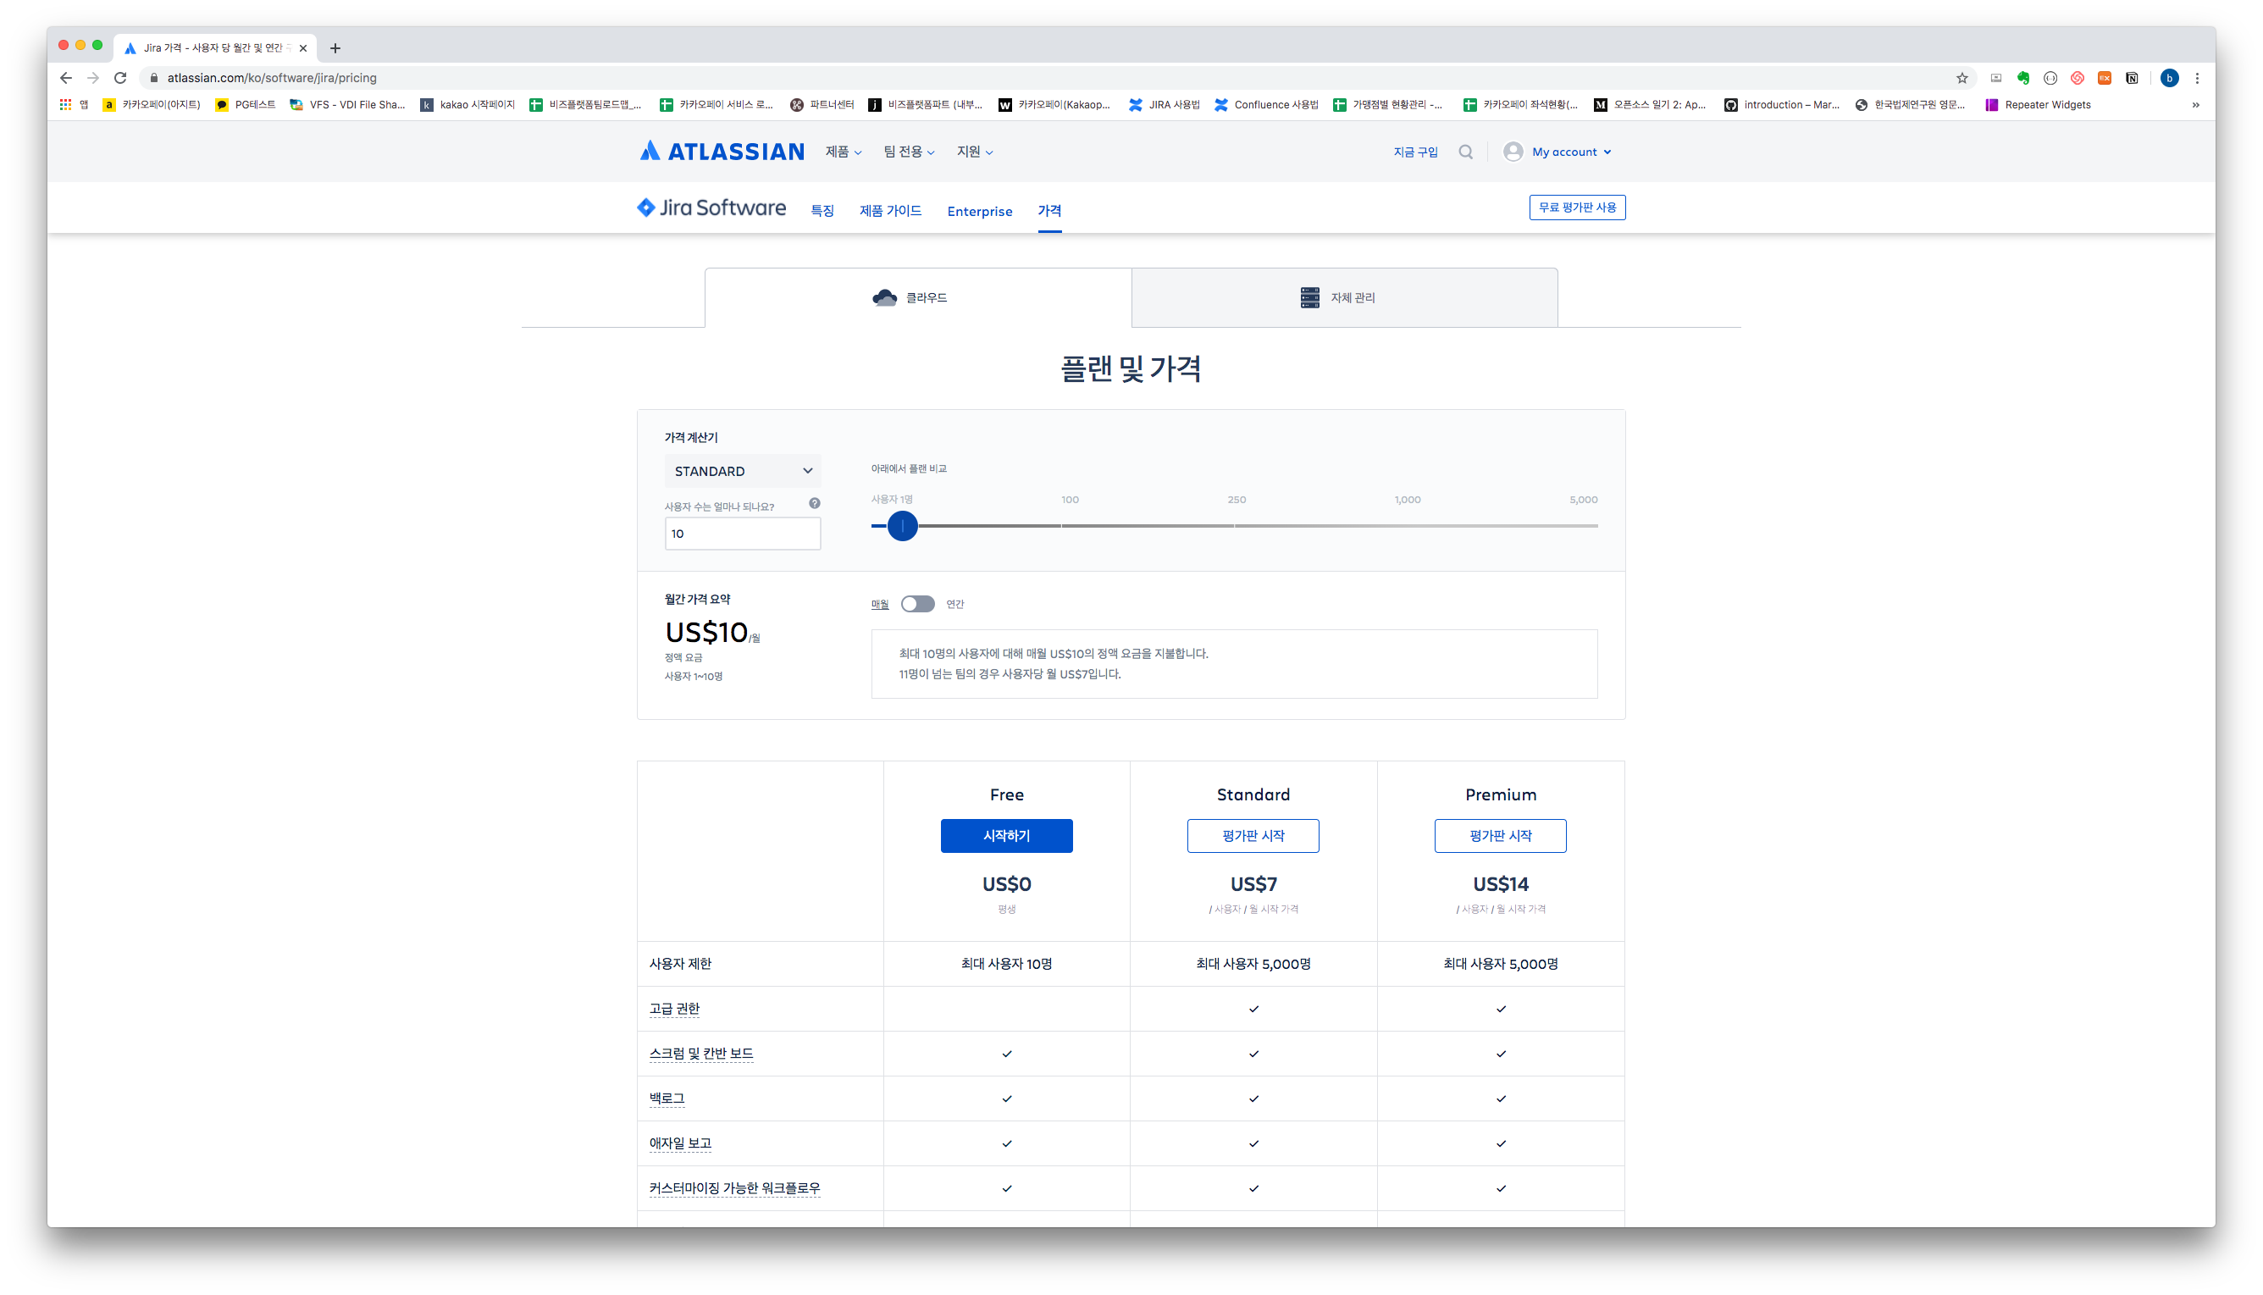
Task: Click the help question mark beside user count
Action: [815, 503]
